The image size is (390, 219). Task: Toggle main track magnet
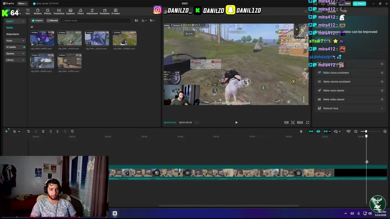pos(311,131)
